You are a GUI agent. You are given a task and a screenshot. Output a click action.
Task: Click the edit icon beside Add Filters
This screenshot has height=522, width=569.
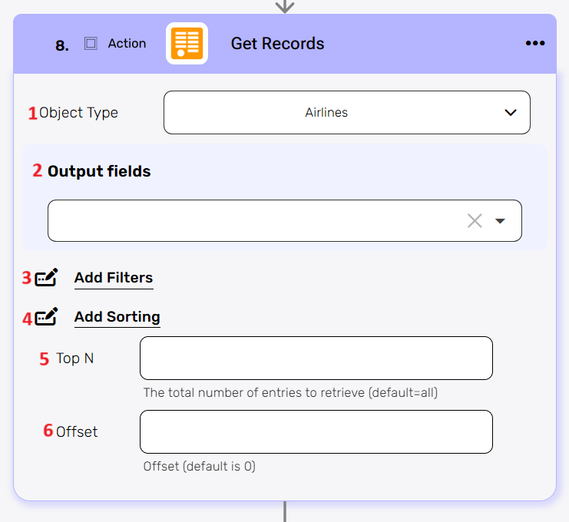(46, 278)
